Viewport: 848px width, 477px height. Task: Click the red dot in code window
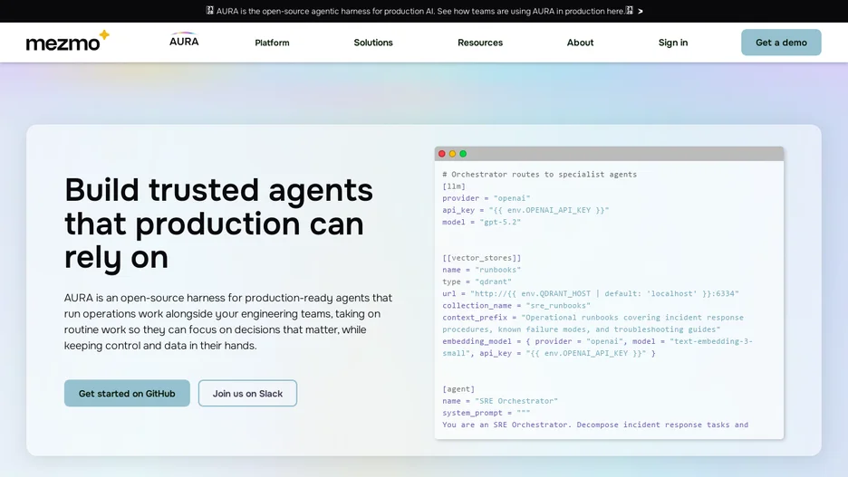(x=442, y=154)
